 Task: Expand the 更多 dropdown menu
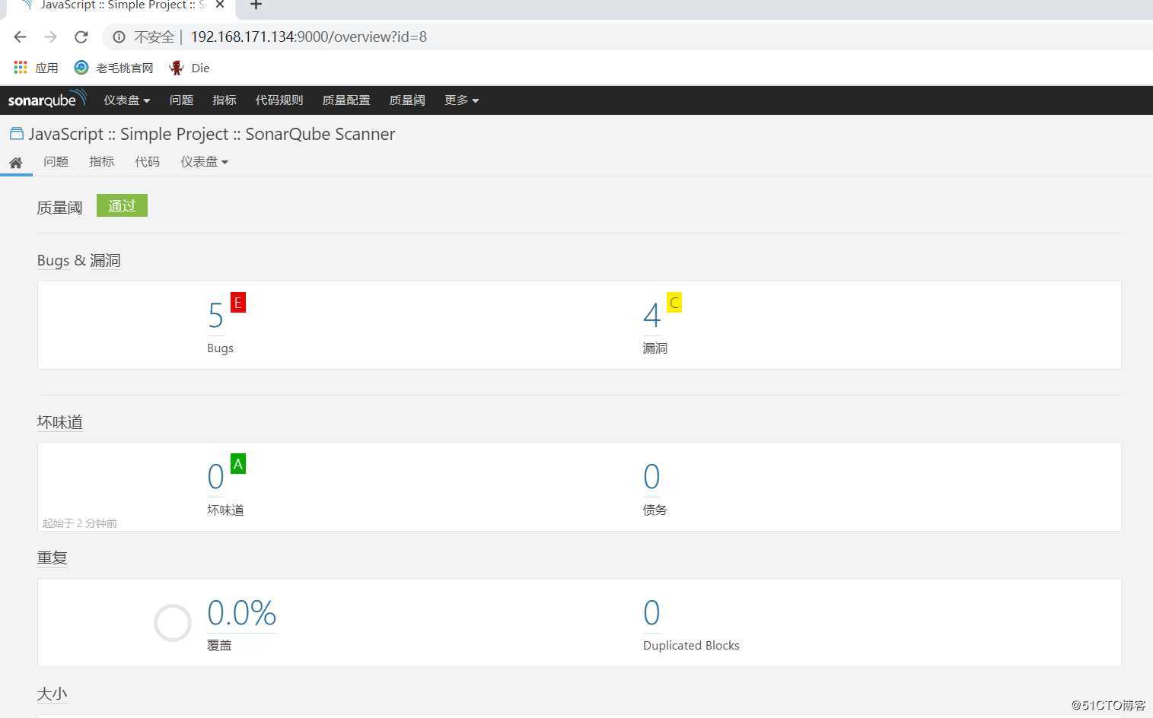pos(462,100)
